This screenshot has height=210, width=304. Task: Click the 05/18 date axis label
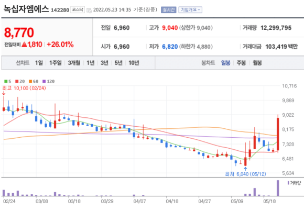pos(269,202)
